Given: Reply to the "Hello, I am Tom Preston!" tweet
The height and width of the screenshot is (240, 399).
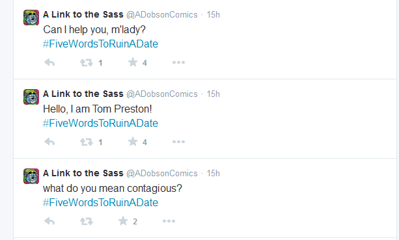Looking at the screenshot, I should tap(49, 142).
